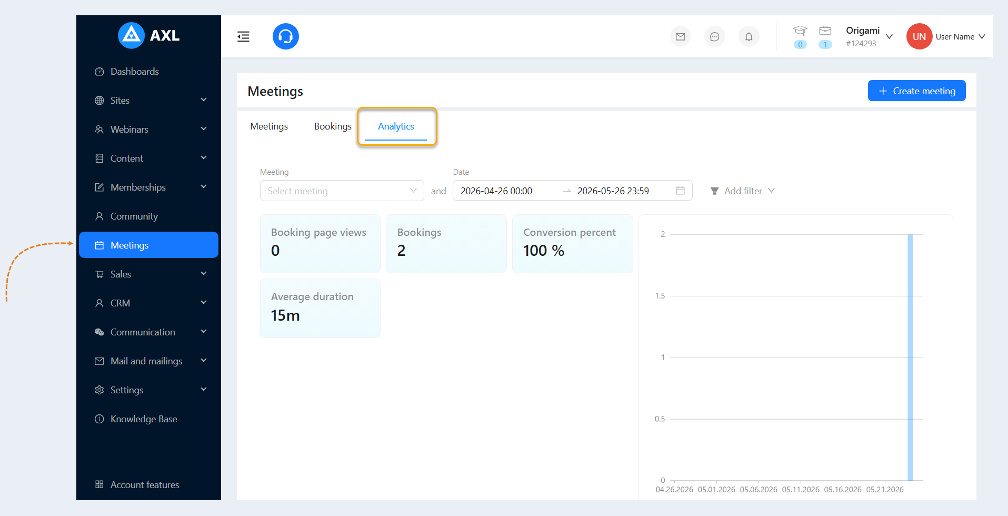The width and height of the screenshot is (1008, 516).
Task: Click the AXL logo icon
Action: (131, 35)
